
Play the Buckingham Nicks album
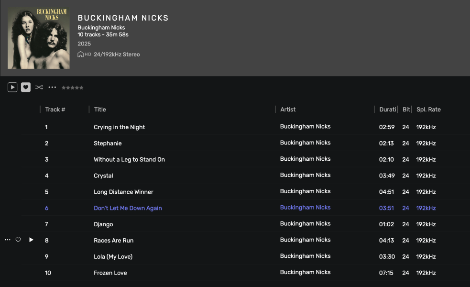12,87
